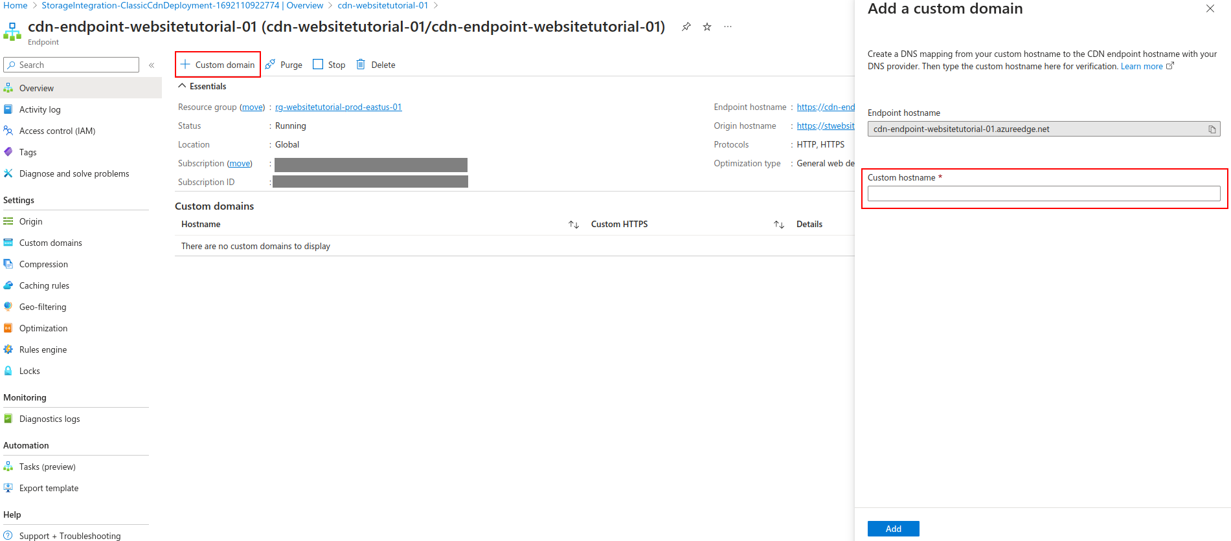Mark the endpoint as favorite with star

[x=707, y=27]
